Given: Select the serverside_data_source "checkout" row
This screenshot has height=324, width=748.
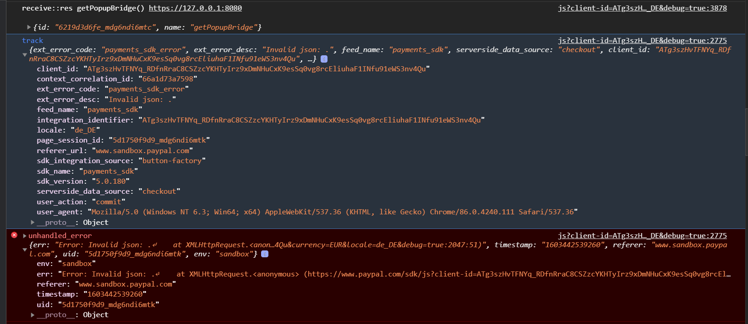Looking at the screenshot, I should coord(109,191).
